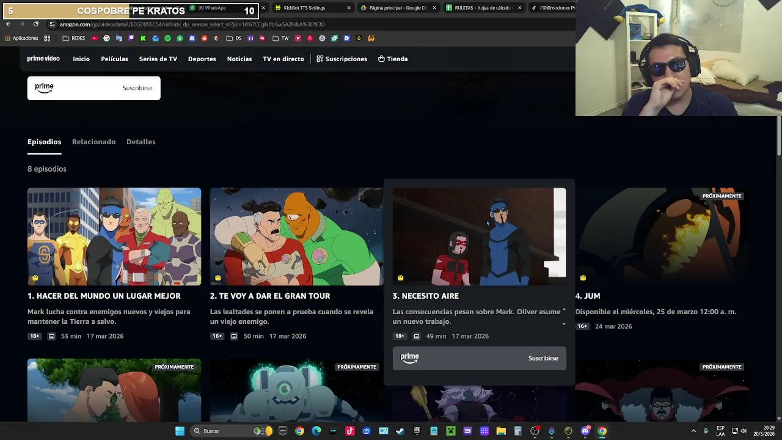
Task: Expand episode 3 description with up arrow
Action: 564,310
